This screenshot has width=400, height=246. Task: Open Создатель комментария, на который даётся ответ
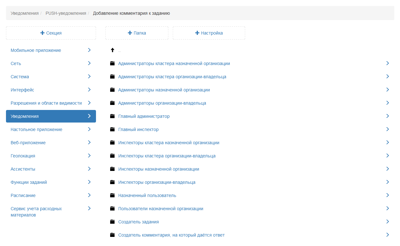pos(171,235)
